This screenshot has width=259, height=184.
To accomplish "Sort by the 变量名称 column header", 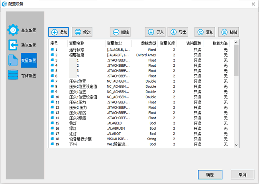I will (77, 43).
